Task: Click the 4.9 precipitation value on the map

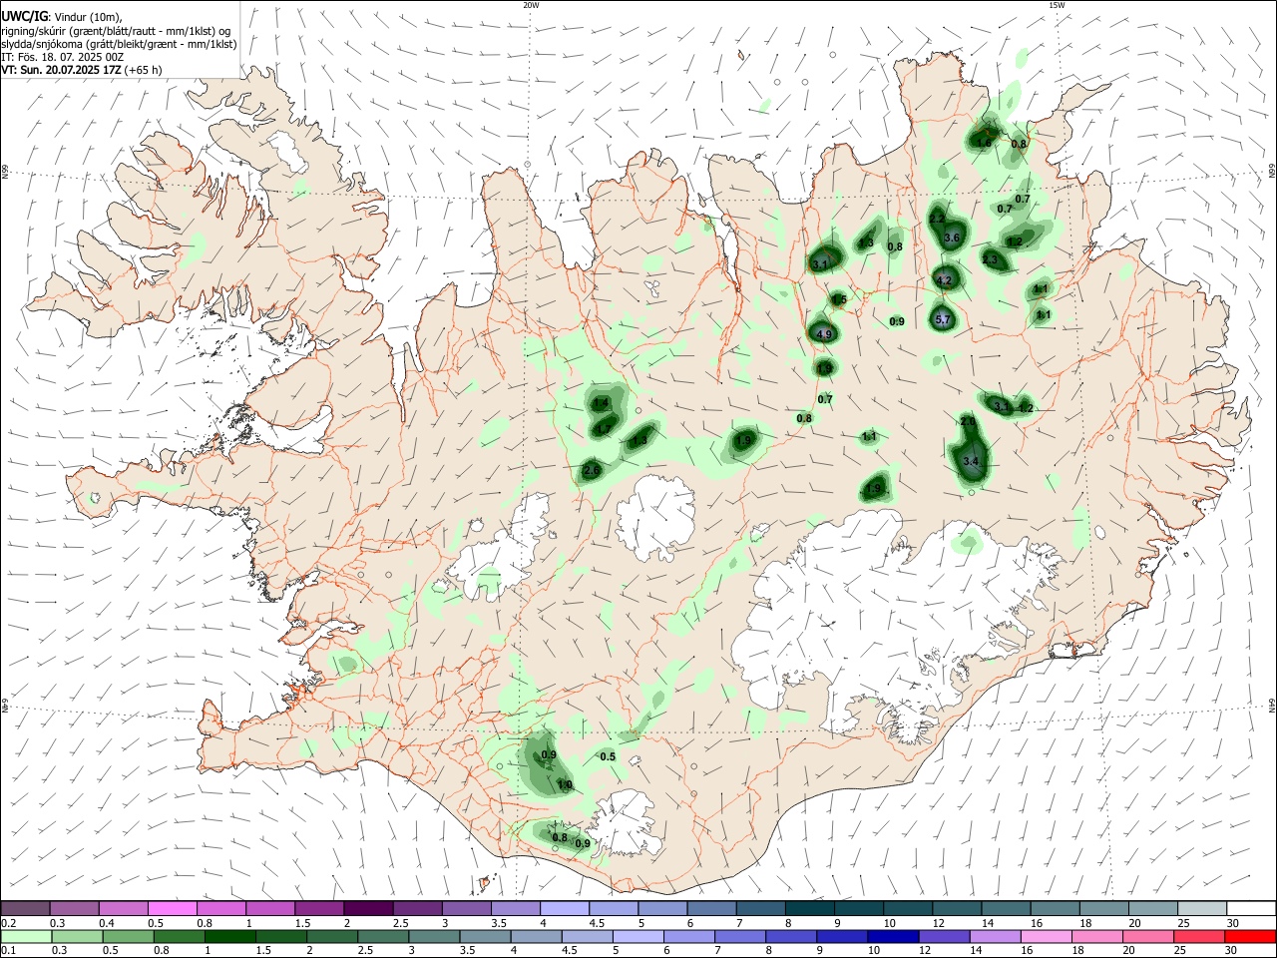Action: [824, 334]
